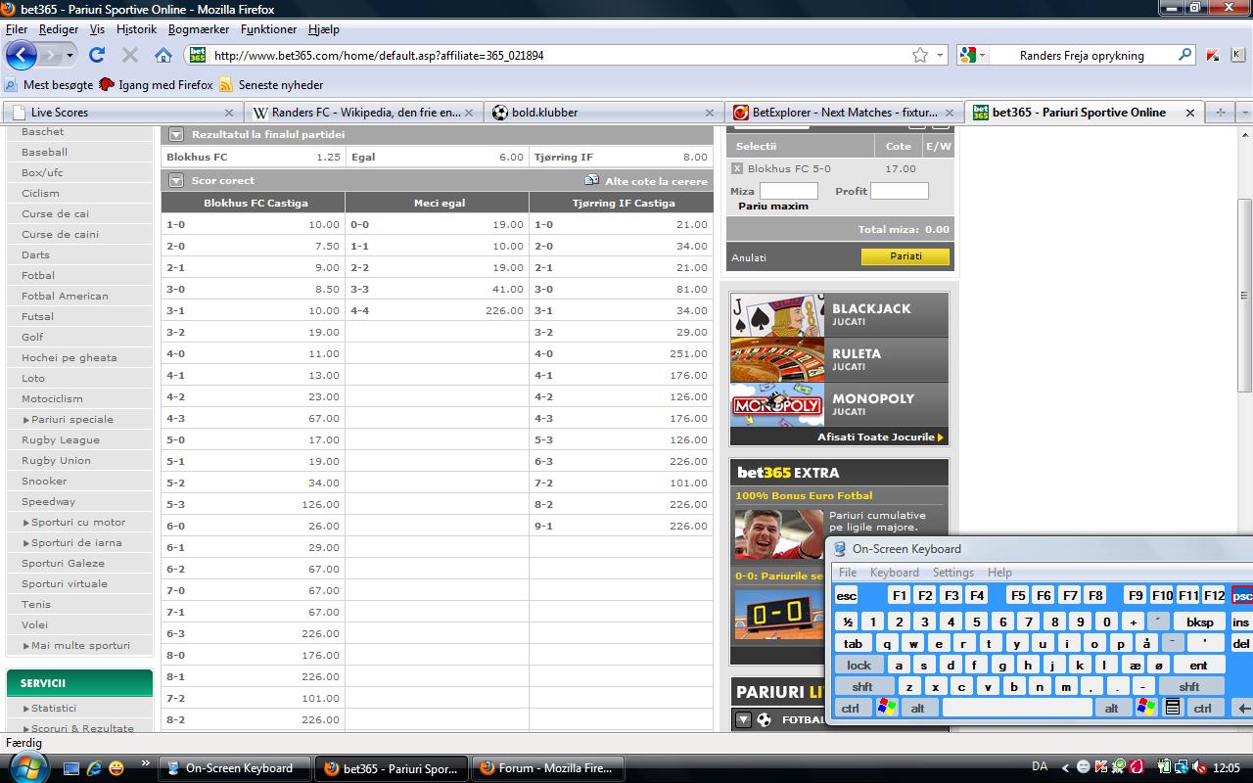Close the bet365 Pariuri Sportive tab
This screenshot has height=783, width=1253.
1190,113
